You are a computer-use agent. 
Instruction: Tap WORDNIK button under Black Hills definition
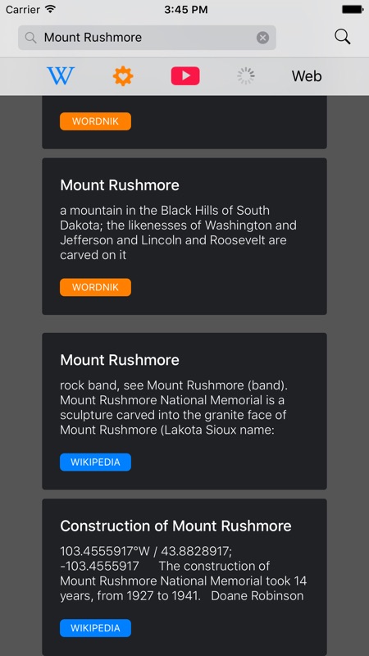click(95, 288)
